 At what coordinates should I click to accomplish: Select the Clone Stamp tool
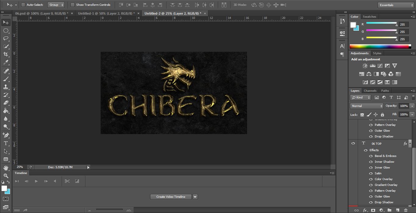coord(6,87)
